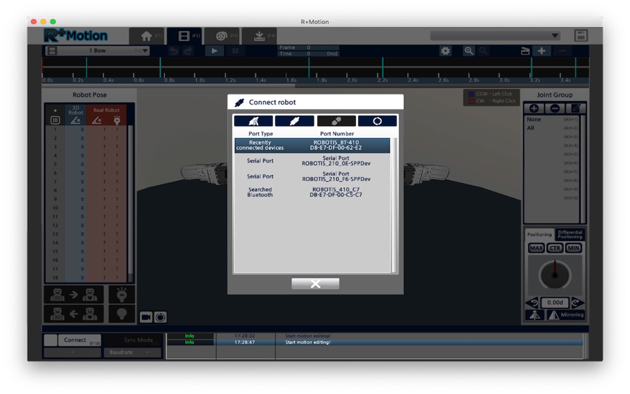Viewport: 630px width, 394px height.
Task: Turn torque off with dark bulb button
Action: coord(122,314)
